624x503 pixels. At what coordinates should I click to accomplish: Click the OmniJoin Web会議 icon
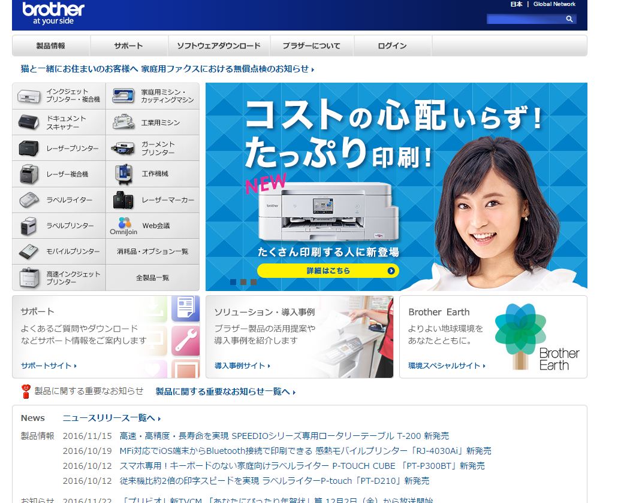pyautogui.click(x=123, y=226)
